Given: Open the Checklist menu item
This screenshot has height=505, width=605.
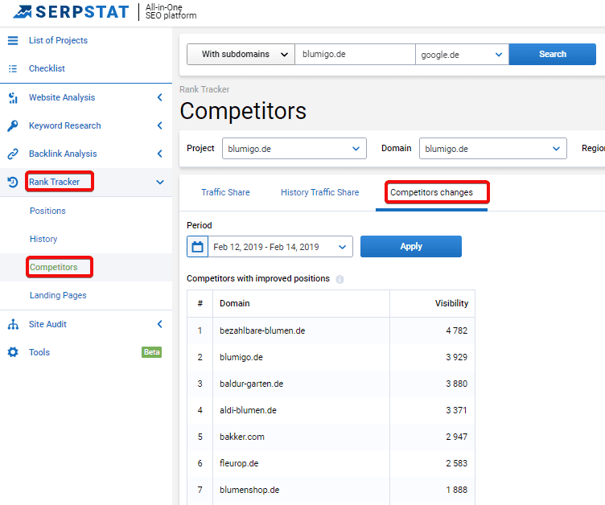Looking at the screenshot, I should [47, 68].
